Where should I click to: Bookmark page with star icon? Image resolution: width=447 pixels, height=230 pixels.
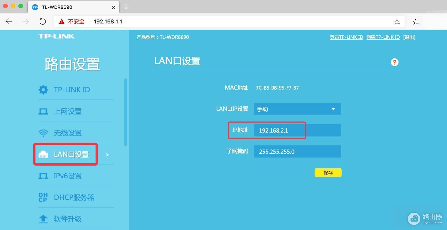click(397, 21)
